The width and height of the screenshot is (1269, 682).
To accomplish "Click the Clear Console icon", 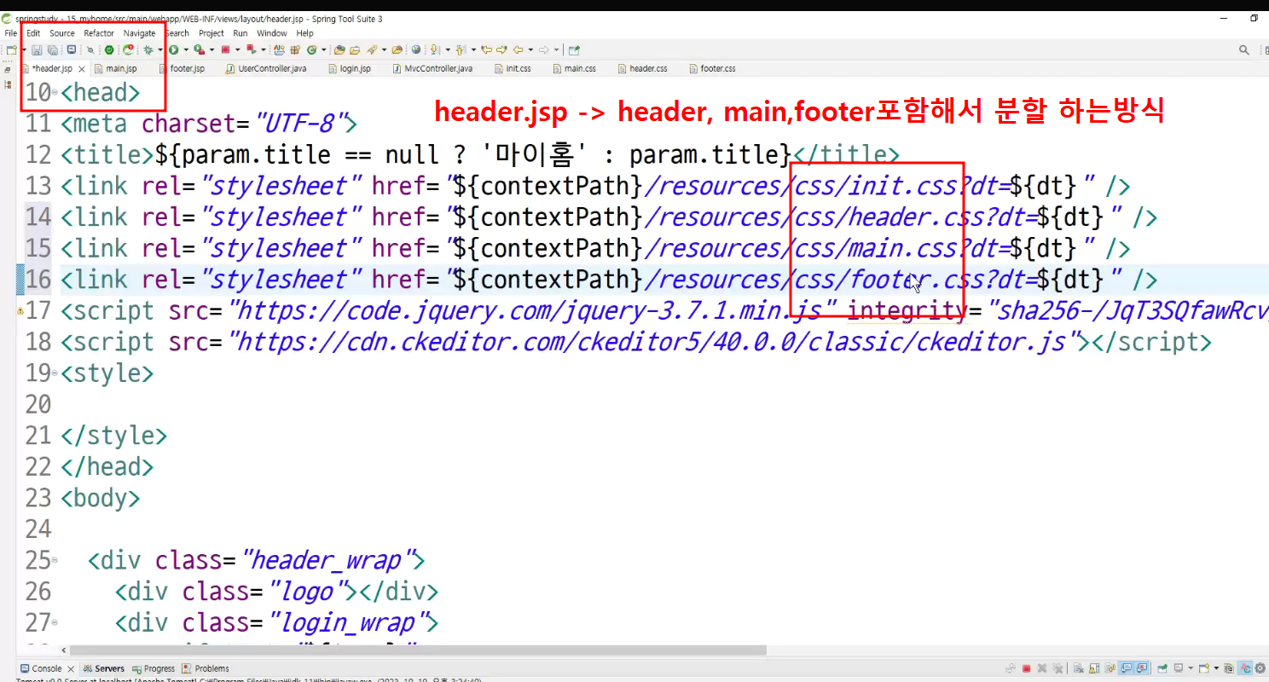I will (1078, 668).
